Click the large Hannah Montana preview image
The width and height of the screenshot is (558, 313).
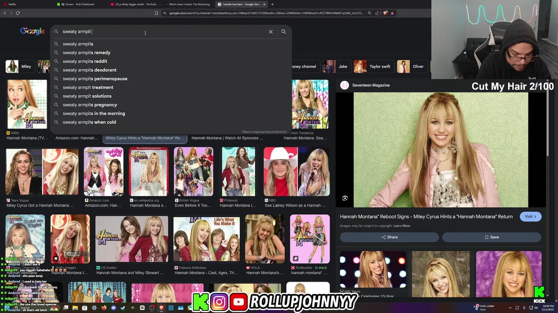coord(441,150)
